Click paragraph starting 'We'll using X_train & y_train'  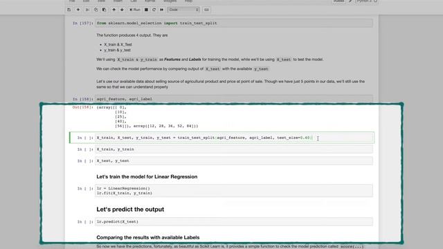pos(210,59)
